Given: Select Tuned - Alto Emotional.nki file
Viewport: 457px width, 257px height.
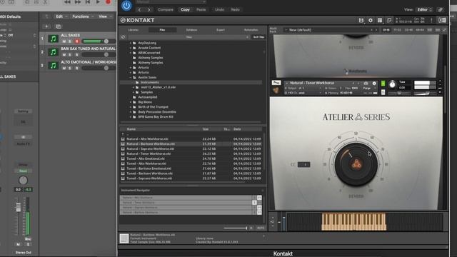Looking at the screenshot, I should [146, 158].
